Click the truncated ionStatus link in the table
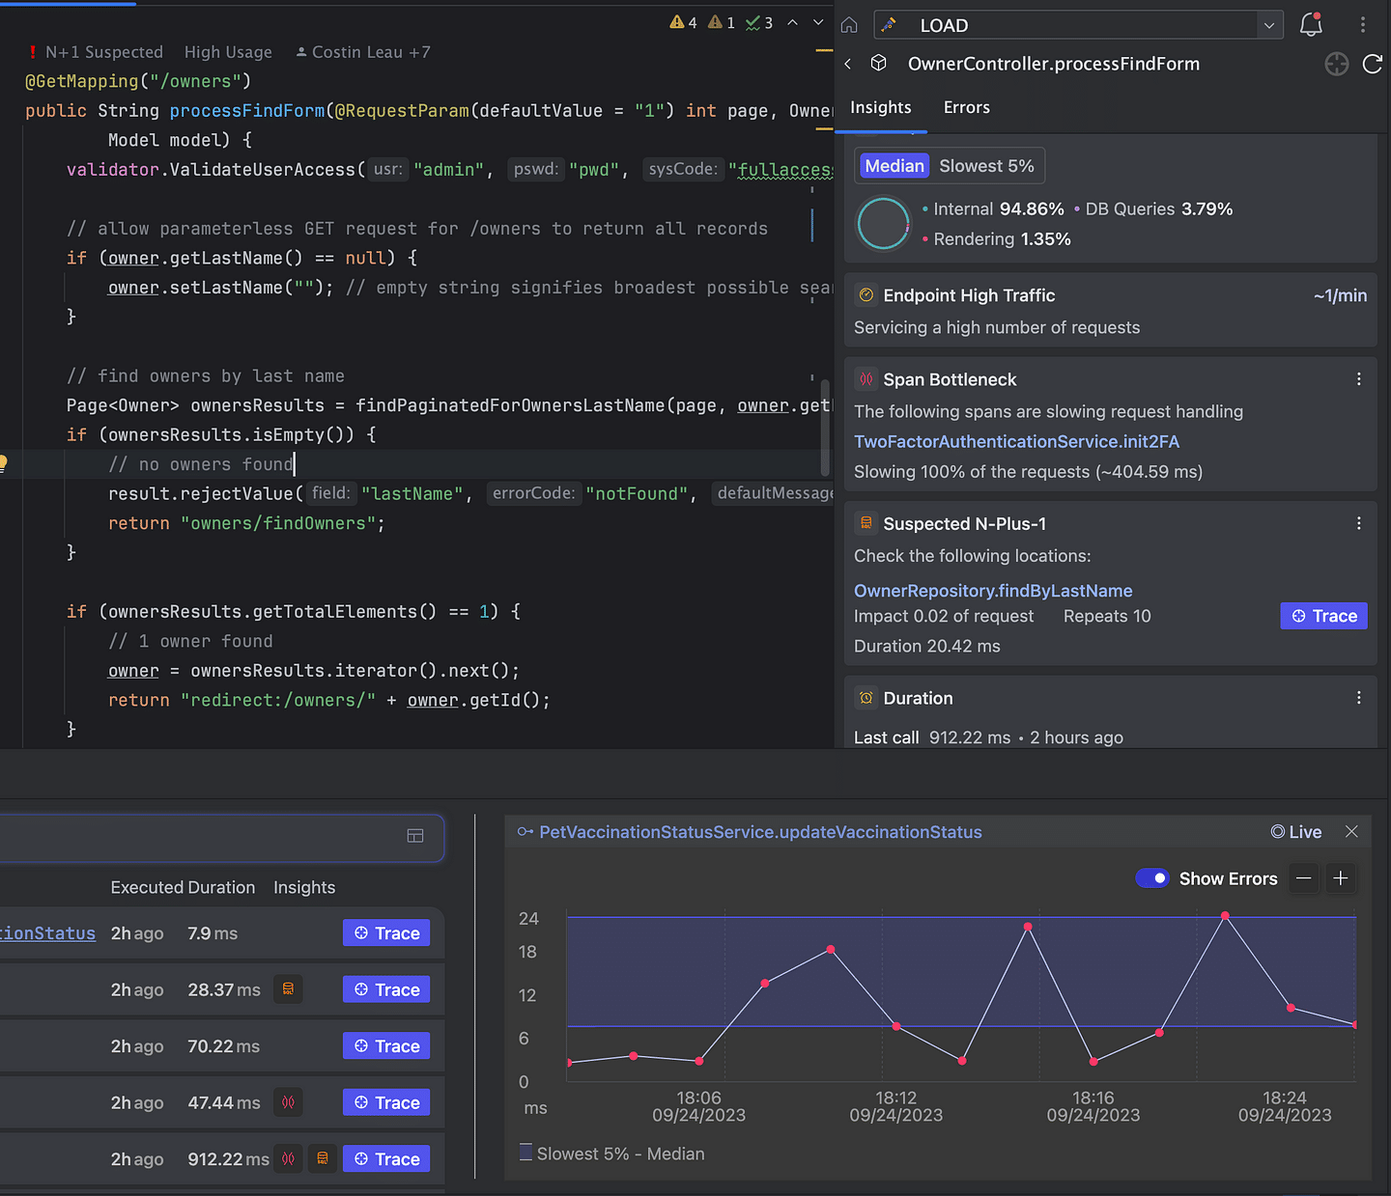1391x1196 pixels. tap(47, 933)
